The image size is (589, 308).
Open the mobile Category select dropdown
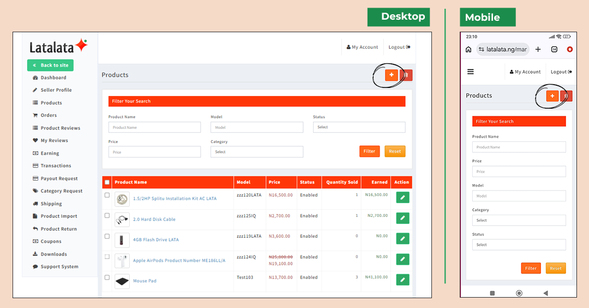519,221
